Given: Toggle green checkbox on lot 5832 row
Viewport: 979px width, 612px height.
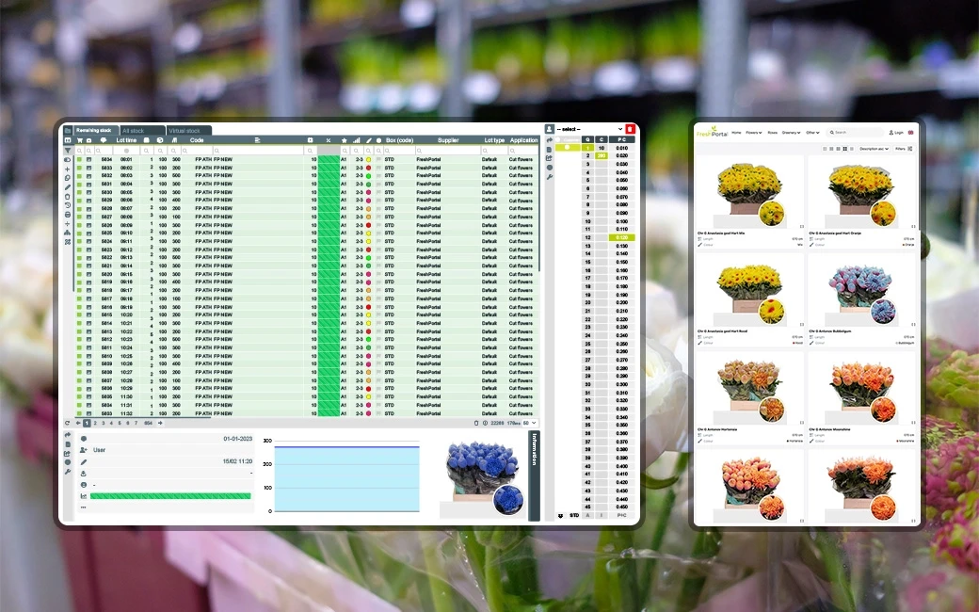Looking at the screenshot, I should click(x=79, y=175).
